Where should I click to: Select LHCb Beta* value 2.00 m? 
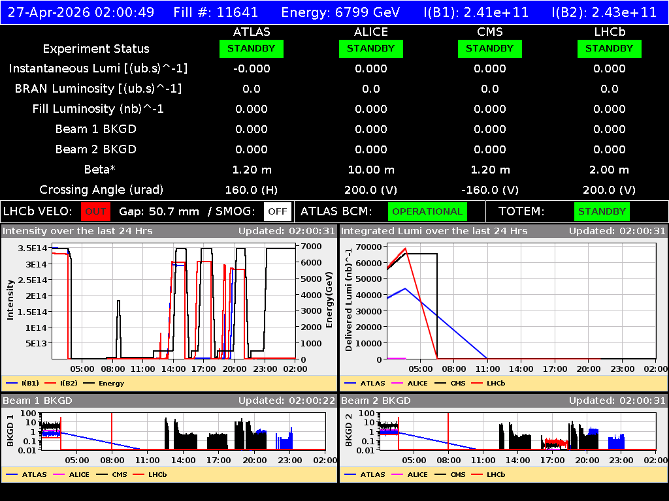point(610,170)
